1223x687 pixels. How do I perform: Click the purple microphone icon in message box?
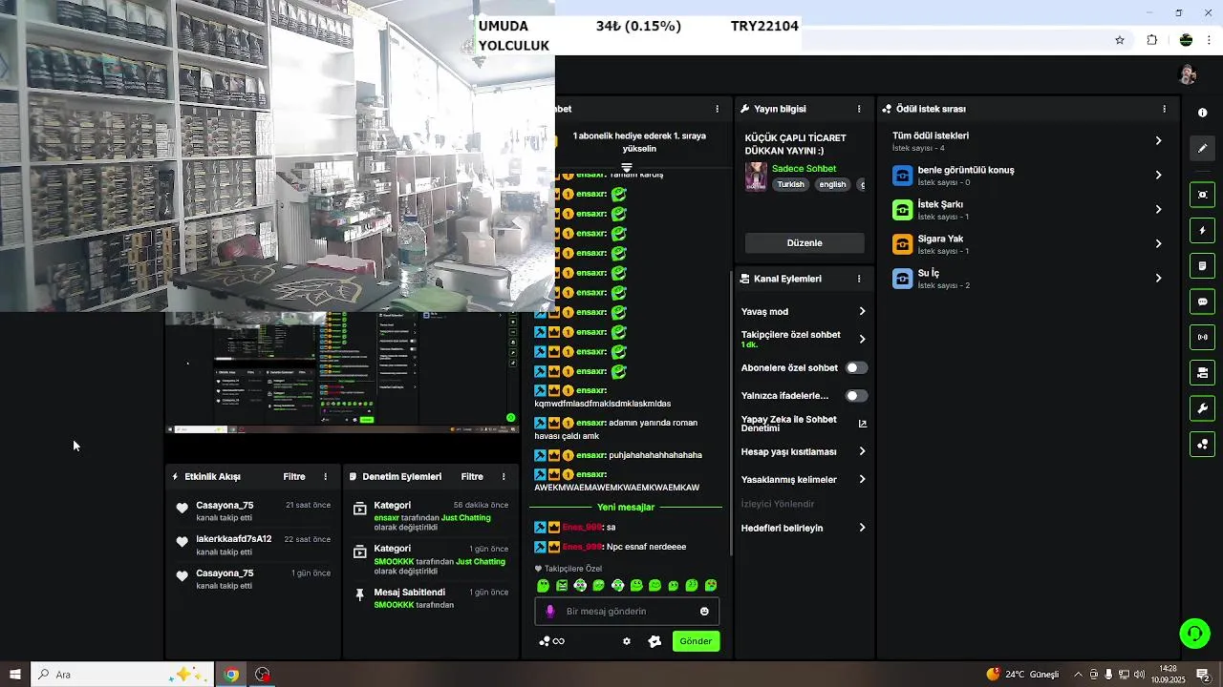pyautogui.click(x=549, y=612)
